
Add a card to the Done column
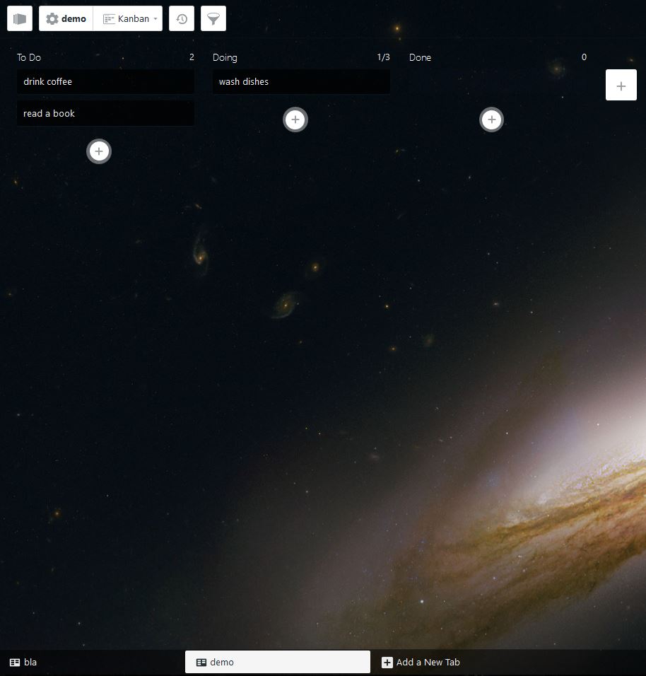pyautogui.click(x=491, y=120)
